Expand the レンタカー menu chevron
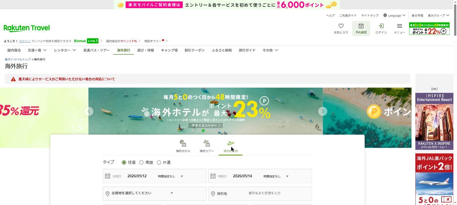The height and width of the screenshot is (205, 457). pos(74,50)
